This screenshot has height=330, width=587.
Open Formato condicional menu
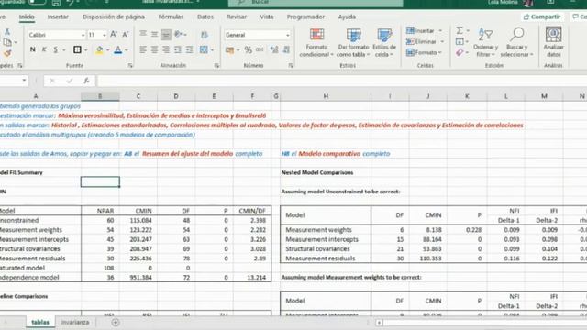[316, 42]
